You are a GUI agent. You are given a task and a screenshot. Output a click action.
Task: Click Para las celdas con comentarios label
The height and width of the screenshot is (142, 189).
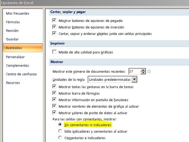[84, 119]
